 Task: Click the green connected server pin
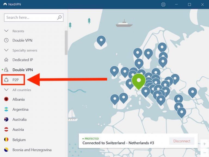click(x=139, y=81)
